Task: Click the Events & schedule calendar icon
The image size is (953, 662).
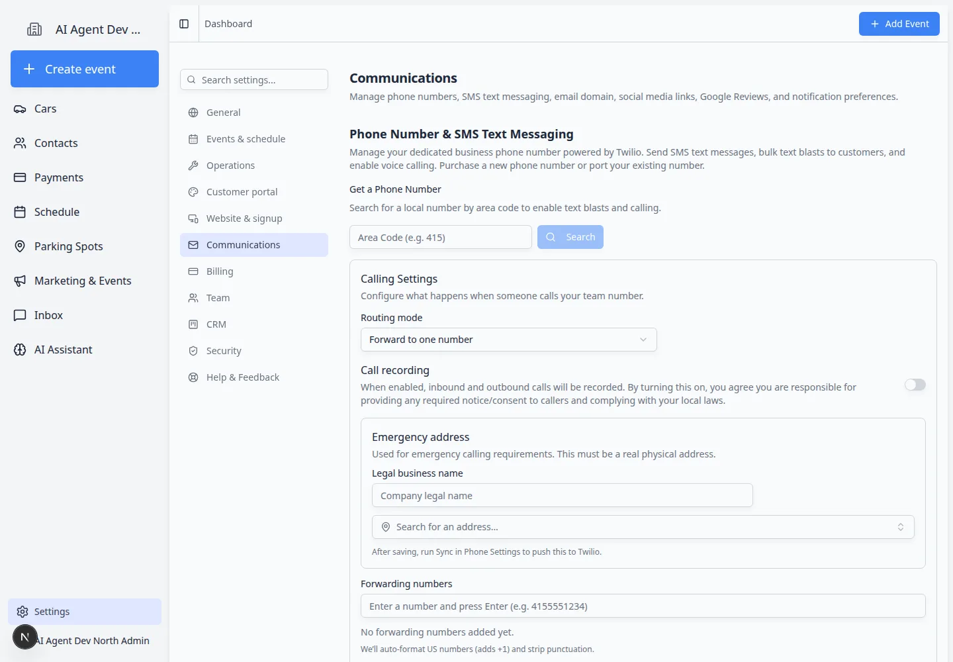Action: pyautogui.click(x=193, y=139)
